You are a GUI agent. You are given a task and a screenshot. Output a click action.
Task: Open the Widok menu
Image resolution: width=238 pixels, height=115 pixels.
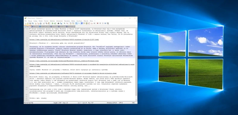click(x=40, y=21)
